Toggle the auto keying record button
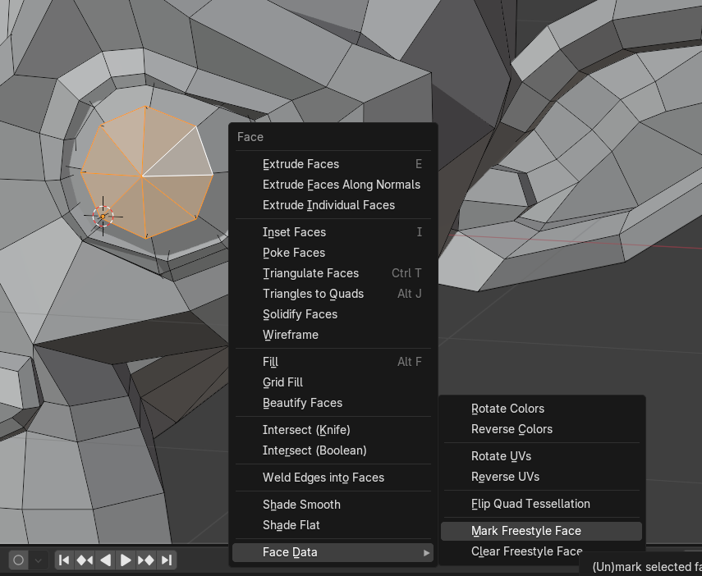The height and width of the screenshot is (576, 702). pyautogui.click(x=19, y=560)
